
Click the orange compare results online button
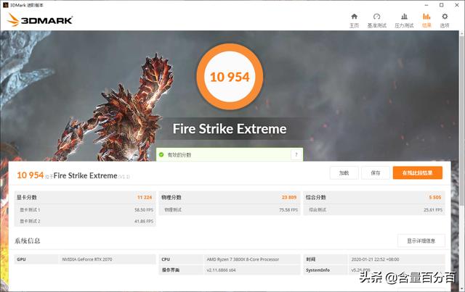[418, 172]
